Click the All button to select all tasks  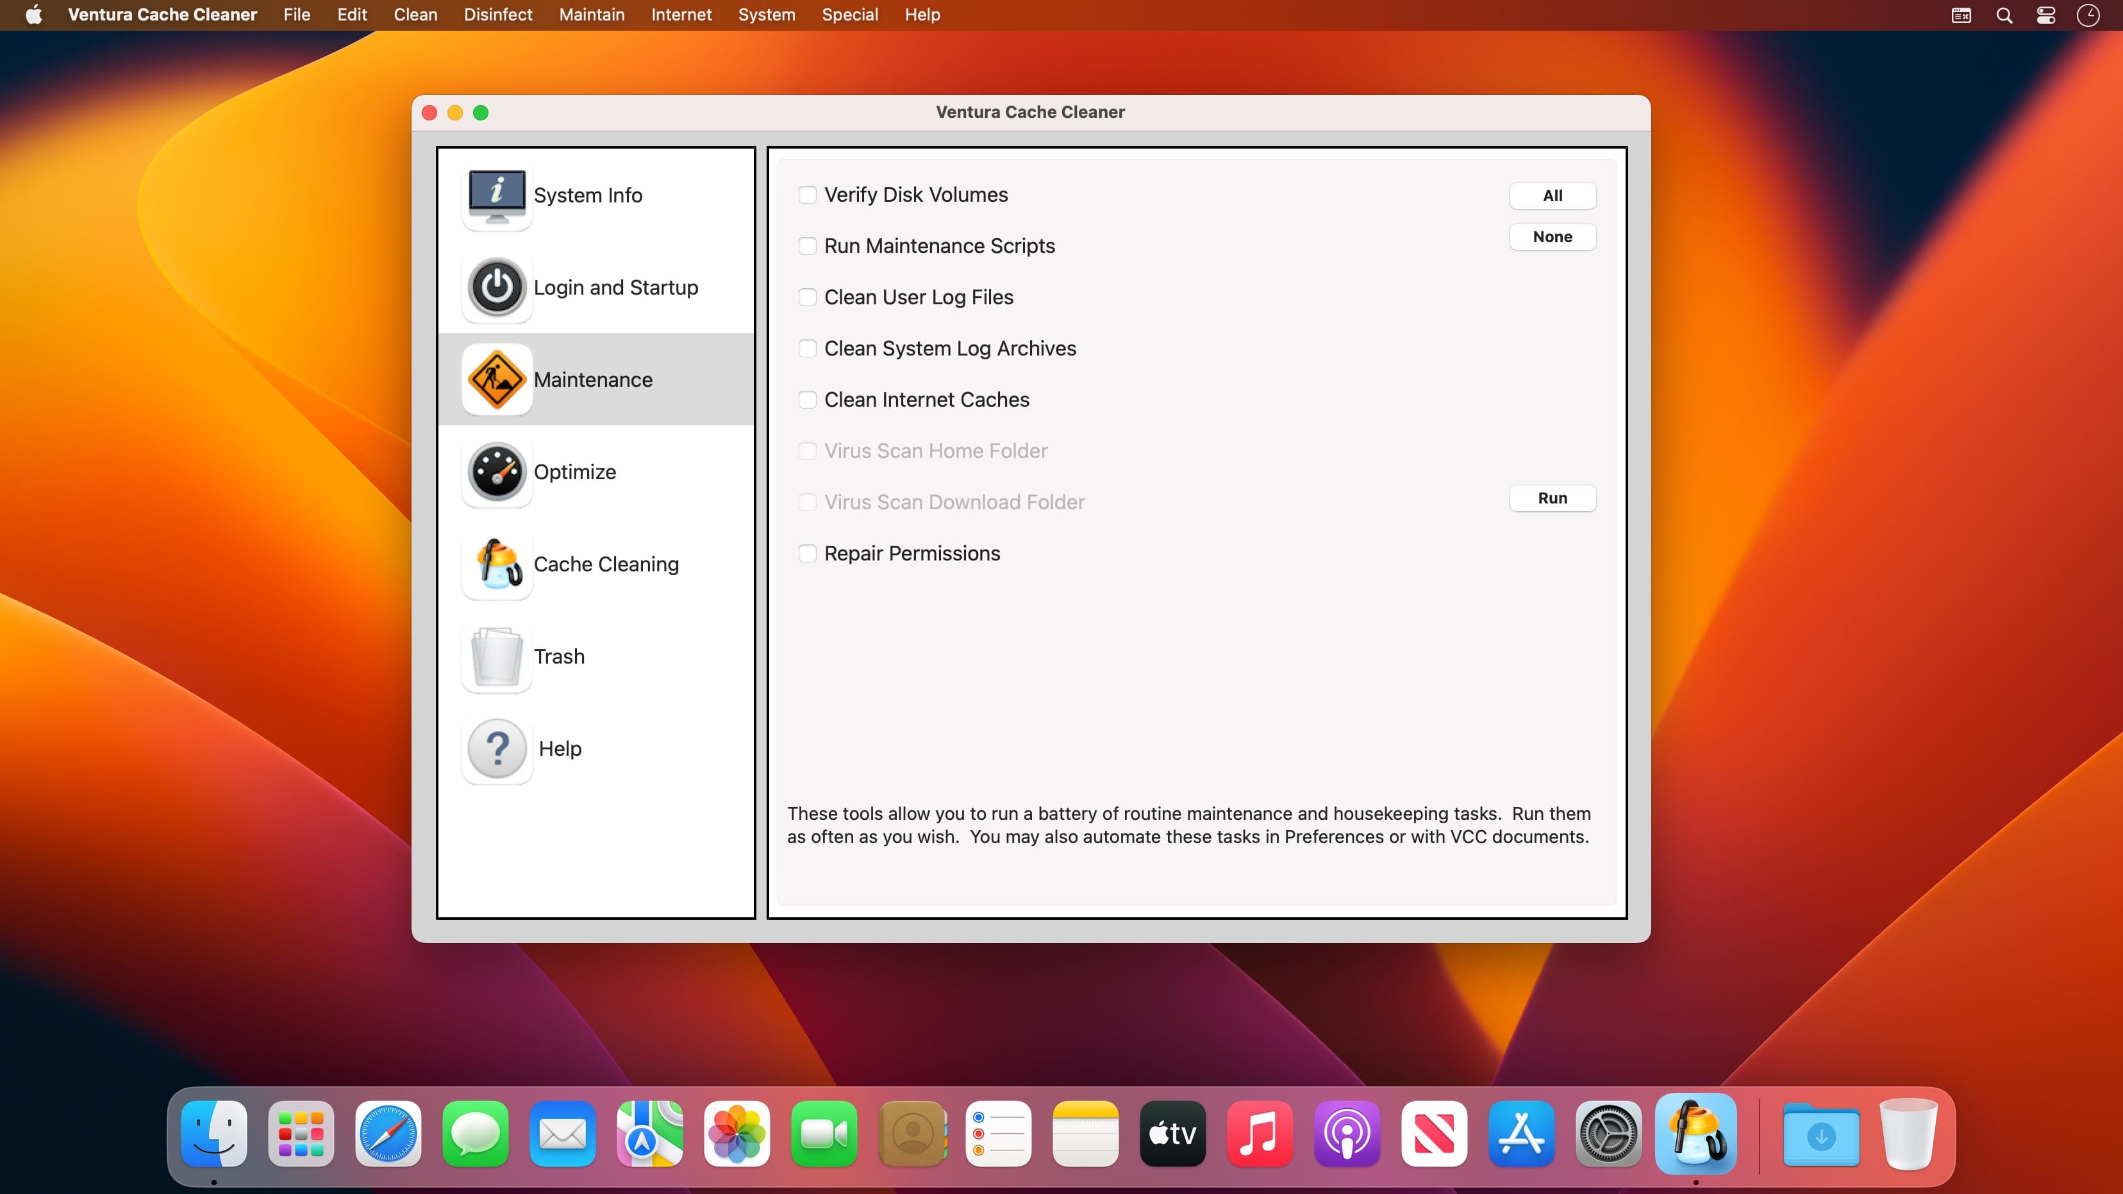[1553, 195]
